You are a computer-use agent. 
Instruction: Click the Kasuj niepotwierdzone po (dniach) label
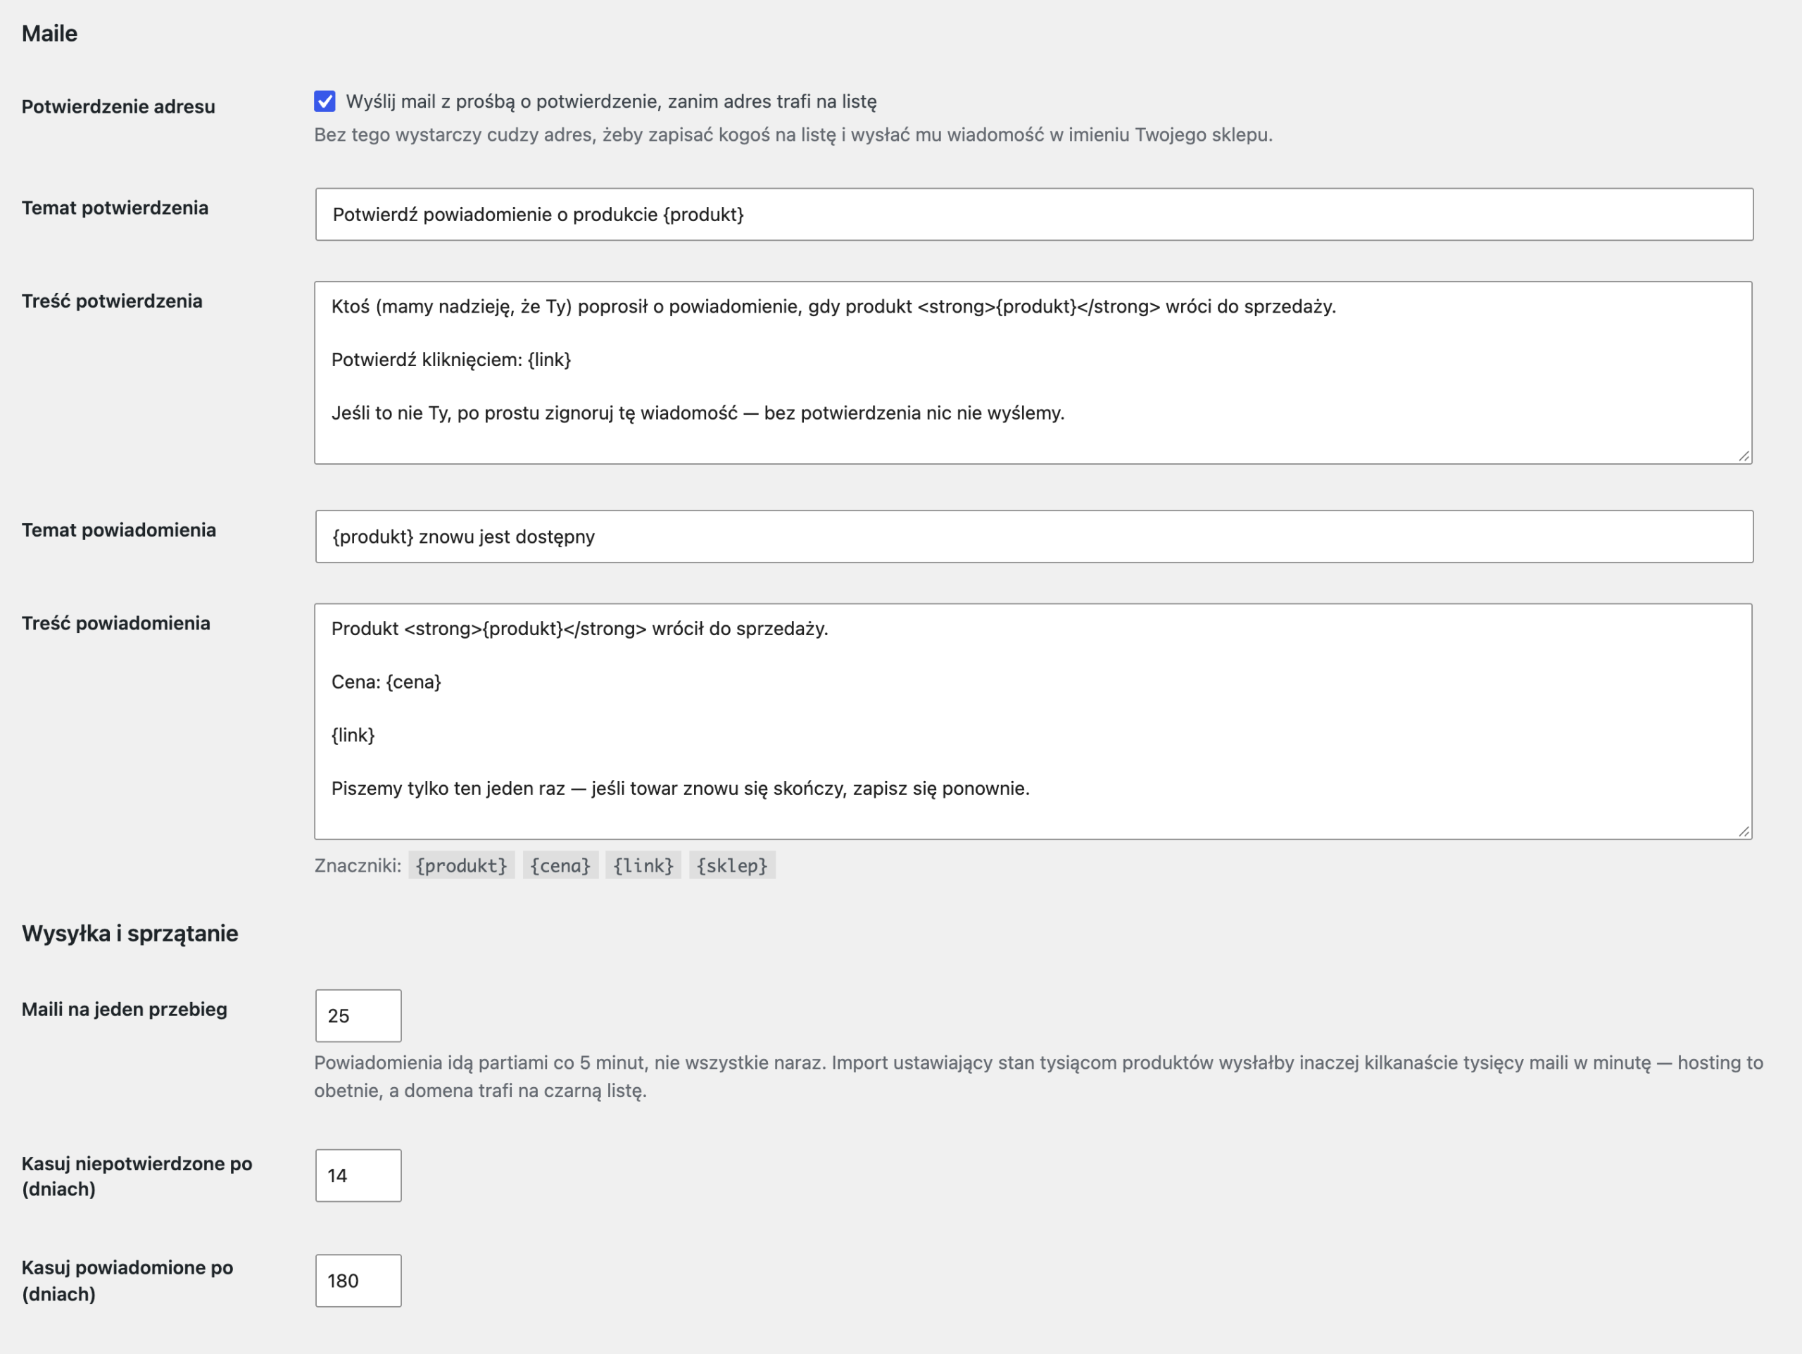(137, 1176)
